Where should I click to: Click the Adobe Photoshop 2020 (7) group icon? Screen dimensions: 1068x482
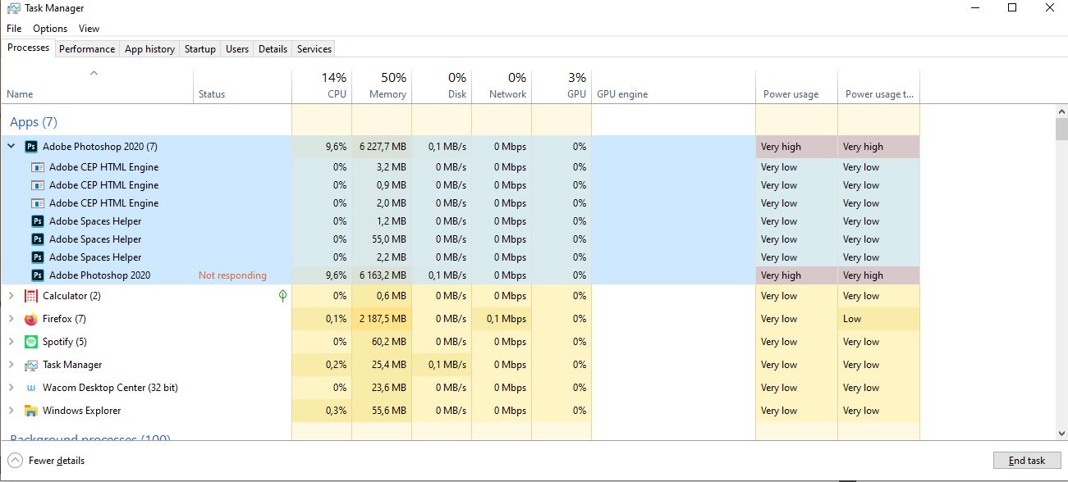coord(31,147)
